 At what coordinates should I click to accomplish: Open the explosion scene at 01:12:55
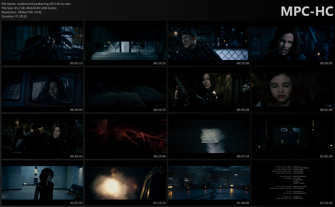pyautogui.click(x=125, y=183)
